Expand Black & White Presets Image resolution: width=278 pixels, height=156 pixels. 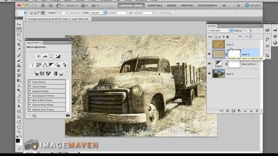click(x=30, y=100)
